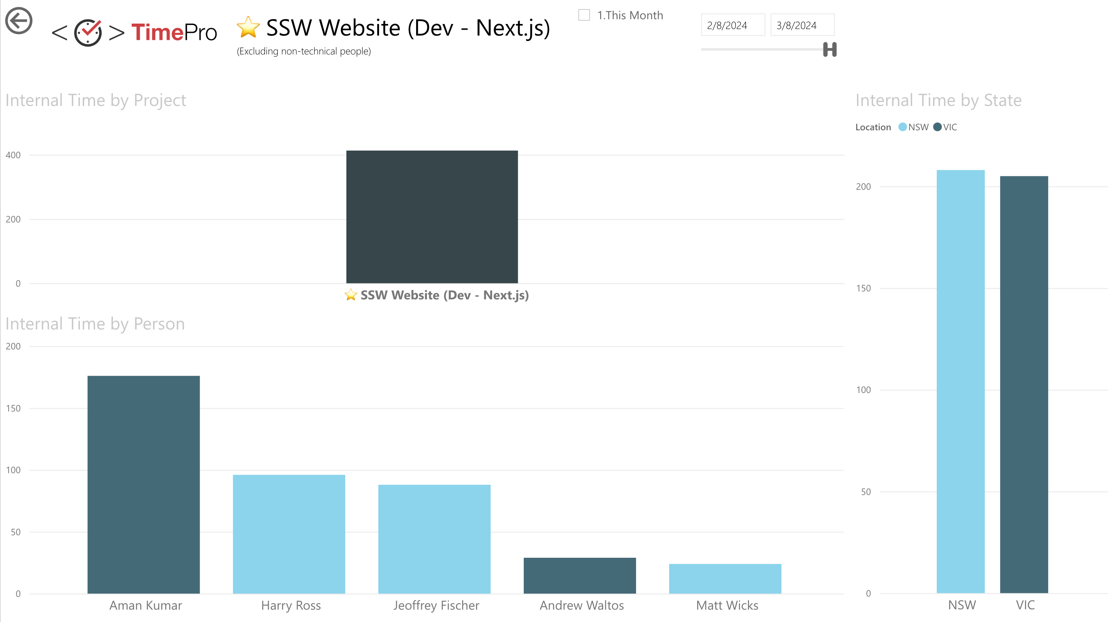Click the star next to SSW Website axis label
The image size is (1111, 622).
point(351,295)
